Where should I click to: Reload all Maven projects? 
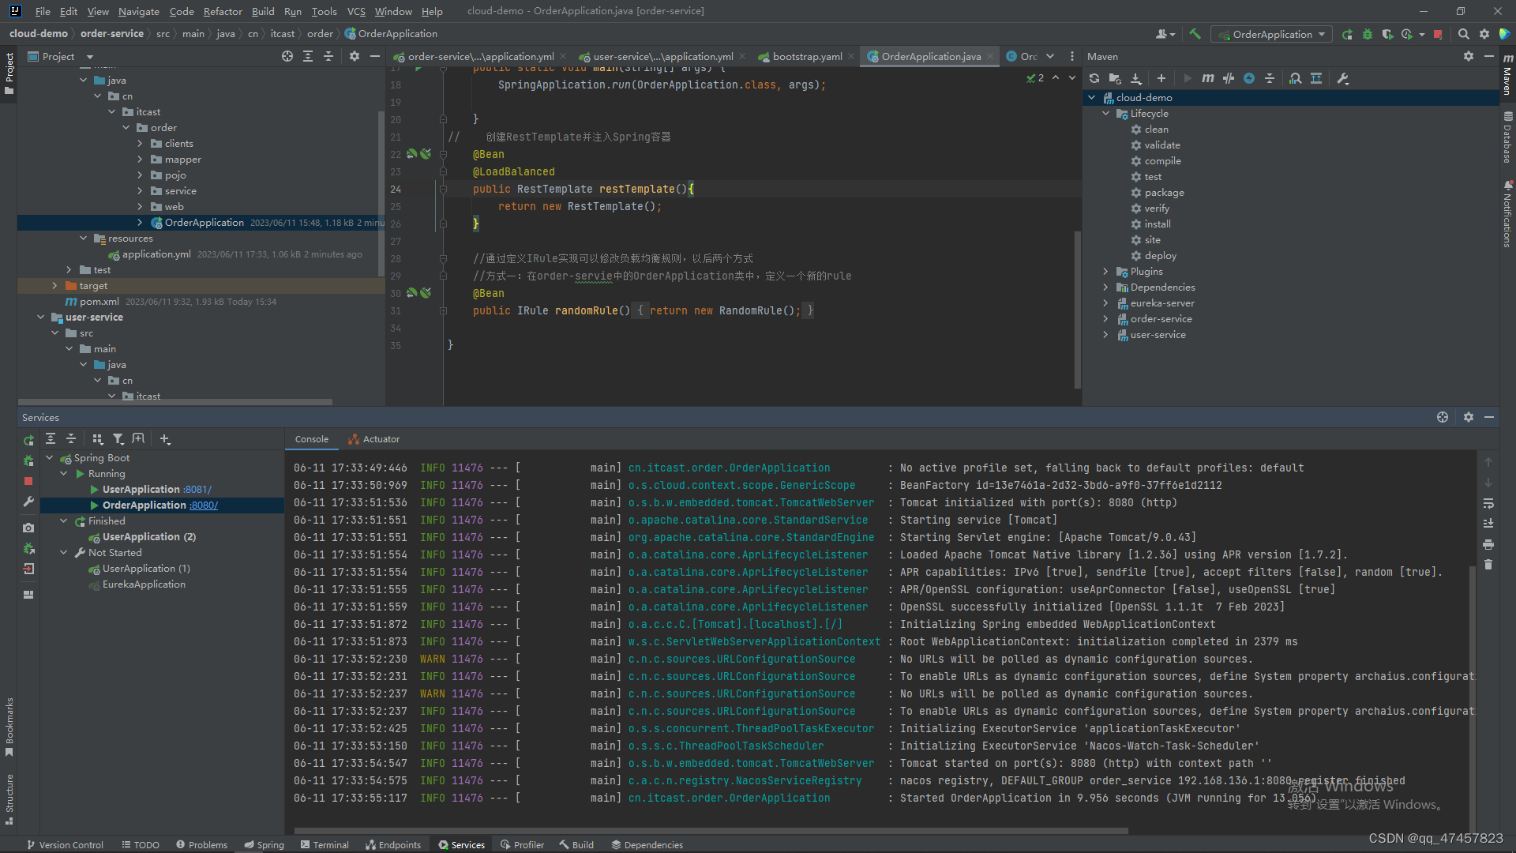(1094, 78)
